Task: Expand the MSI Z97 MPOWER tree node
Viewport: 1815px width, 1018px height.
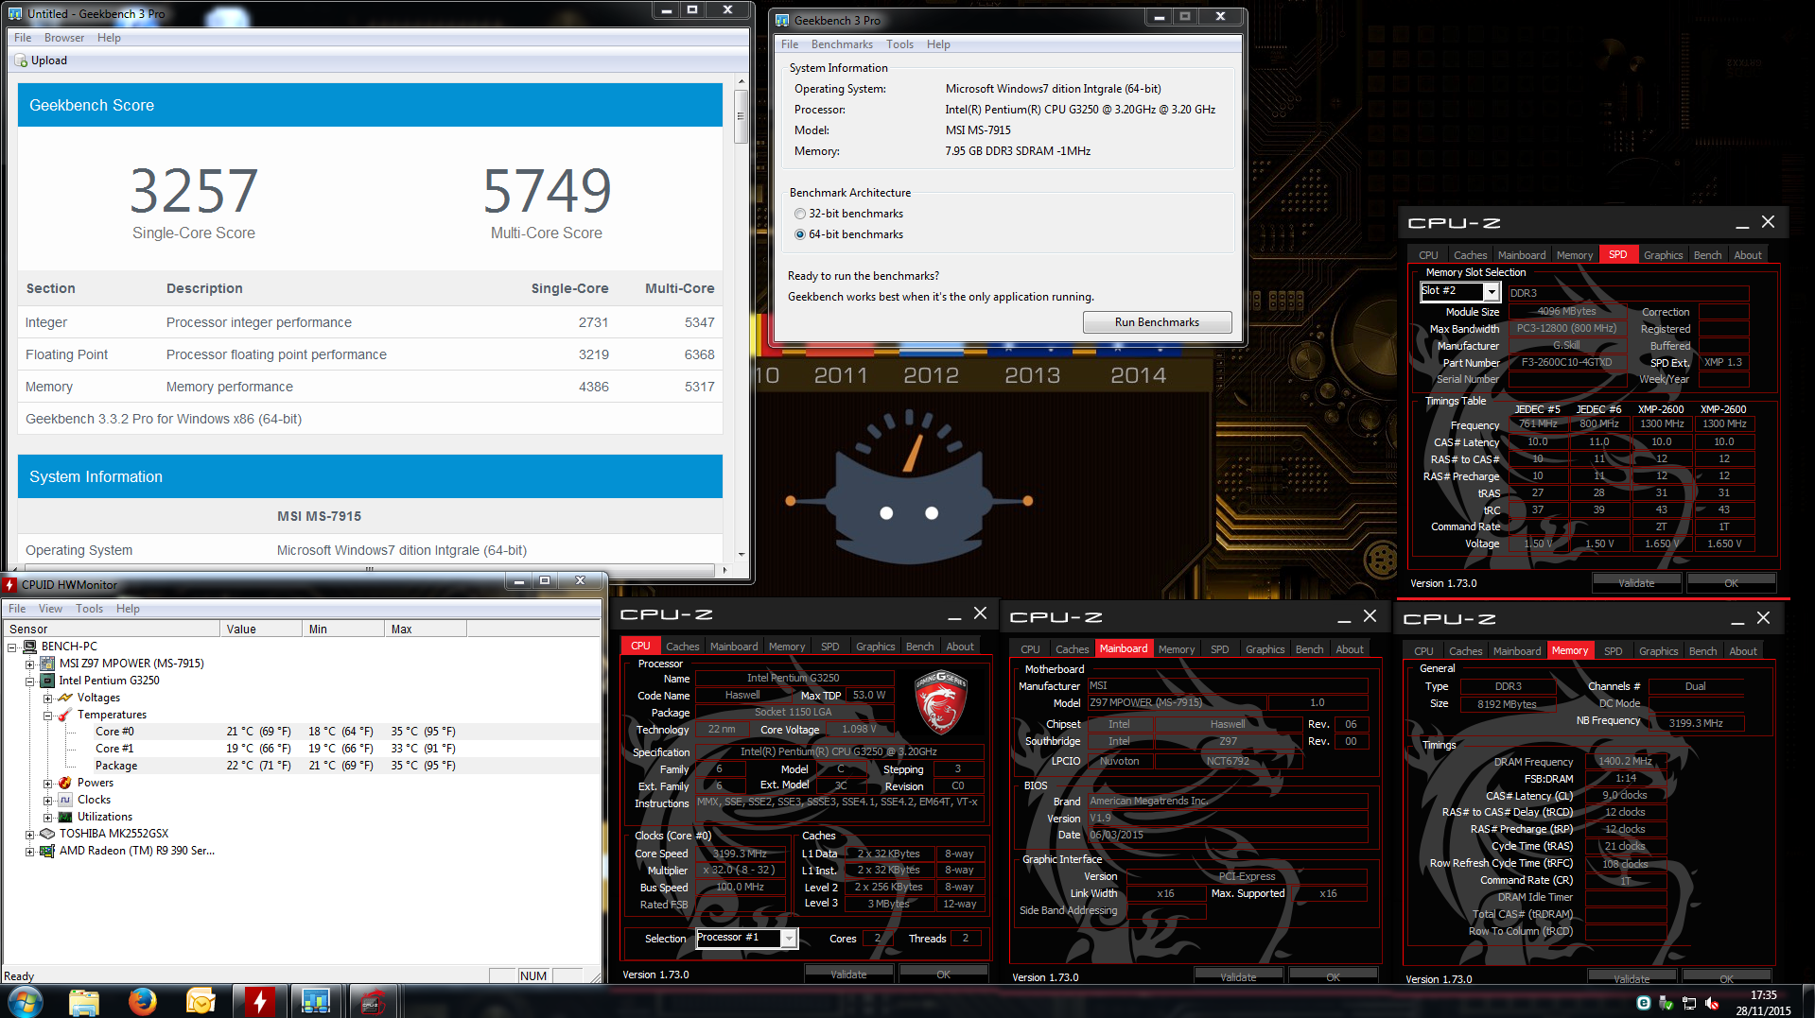Action: [x=30, y=664]
